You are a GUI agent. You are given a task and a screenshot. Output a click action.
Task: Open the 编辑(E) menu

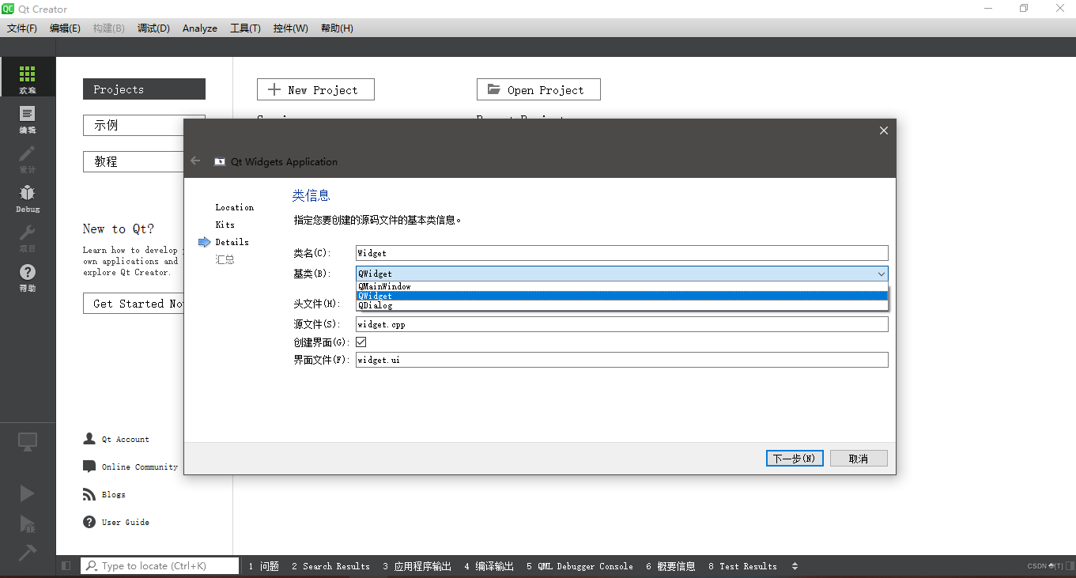click(65, 28)
